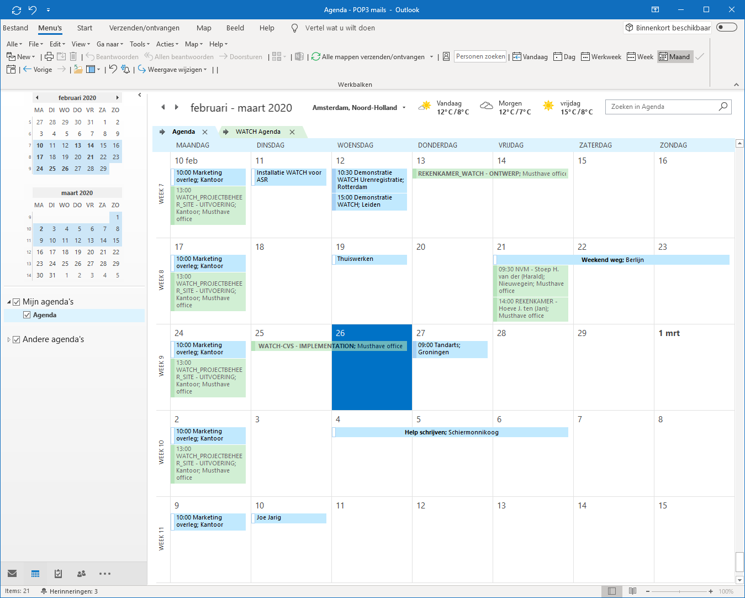Open the Amsterdam, Noord-Holland location dropdown

pos(404,108)
